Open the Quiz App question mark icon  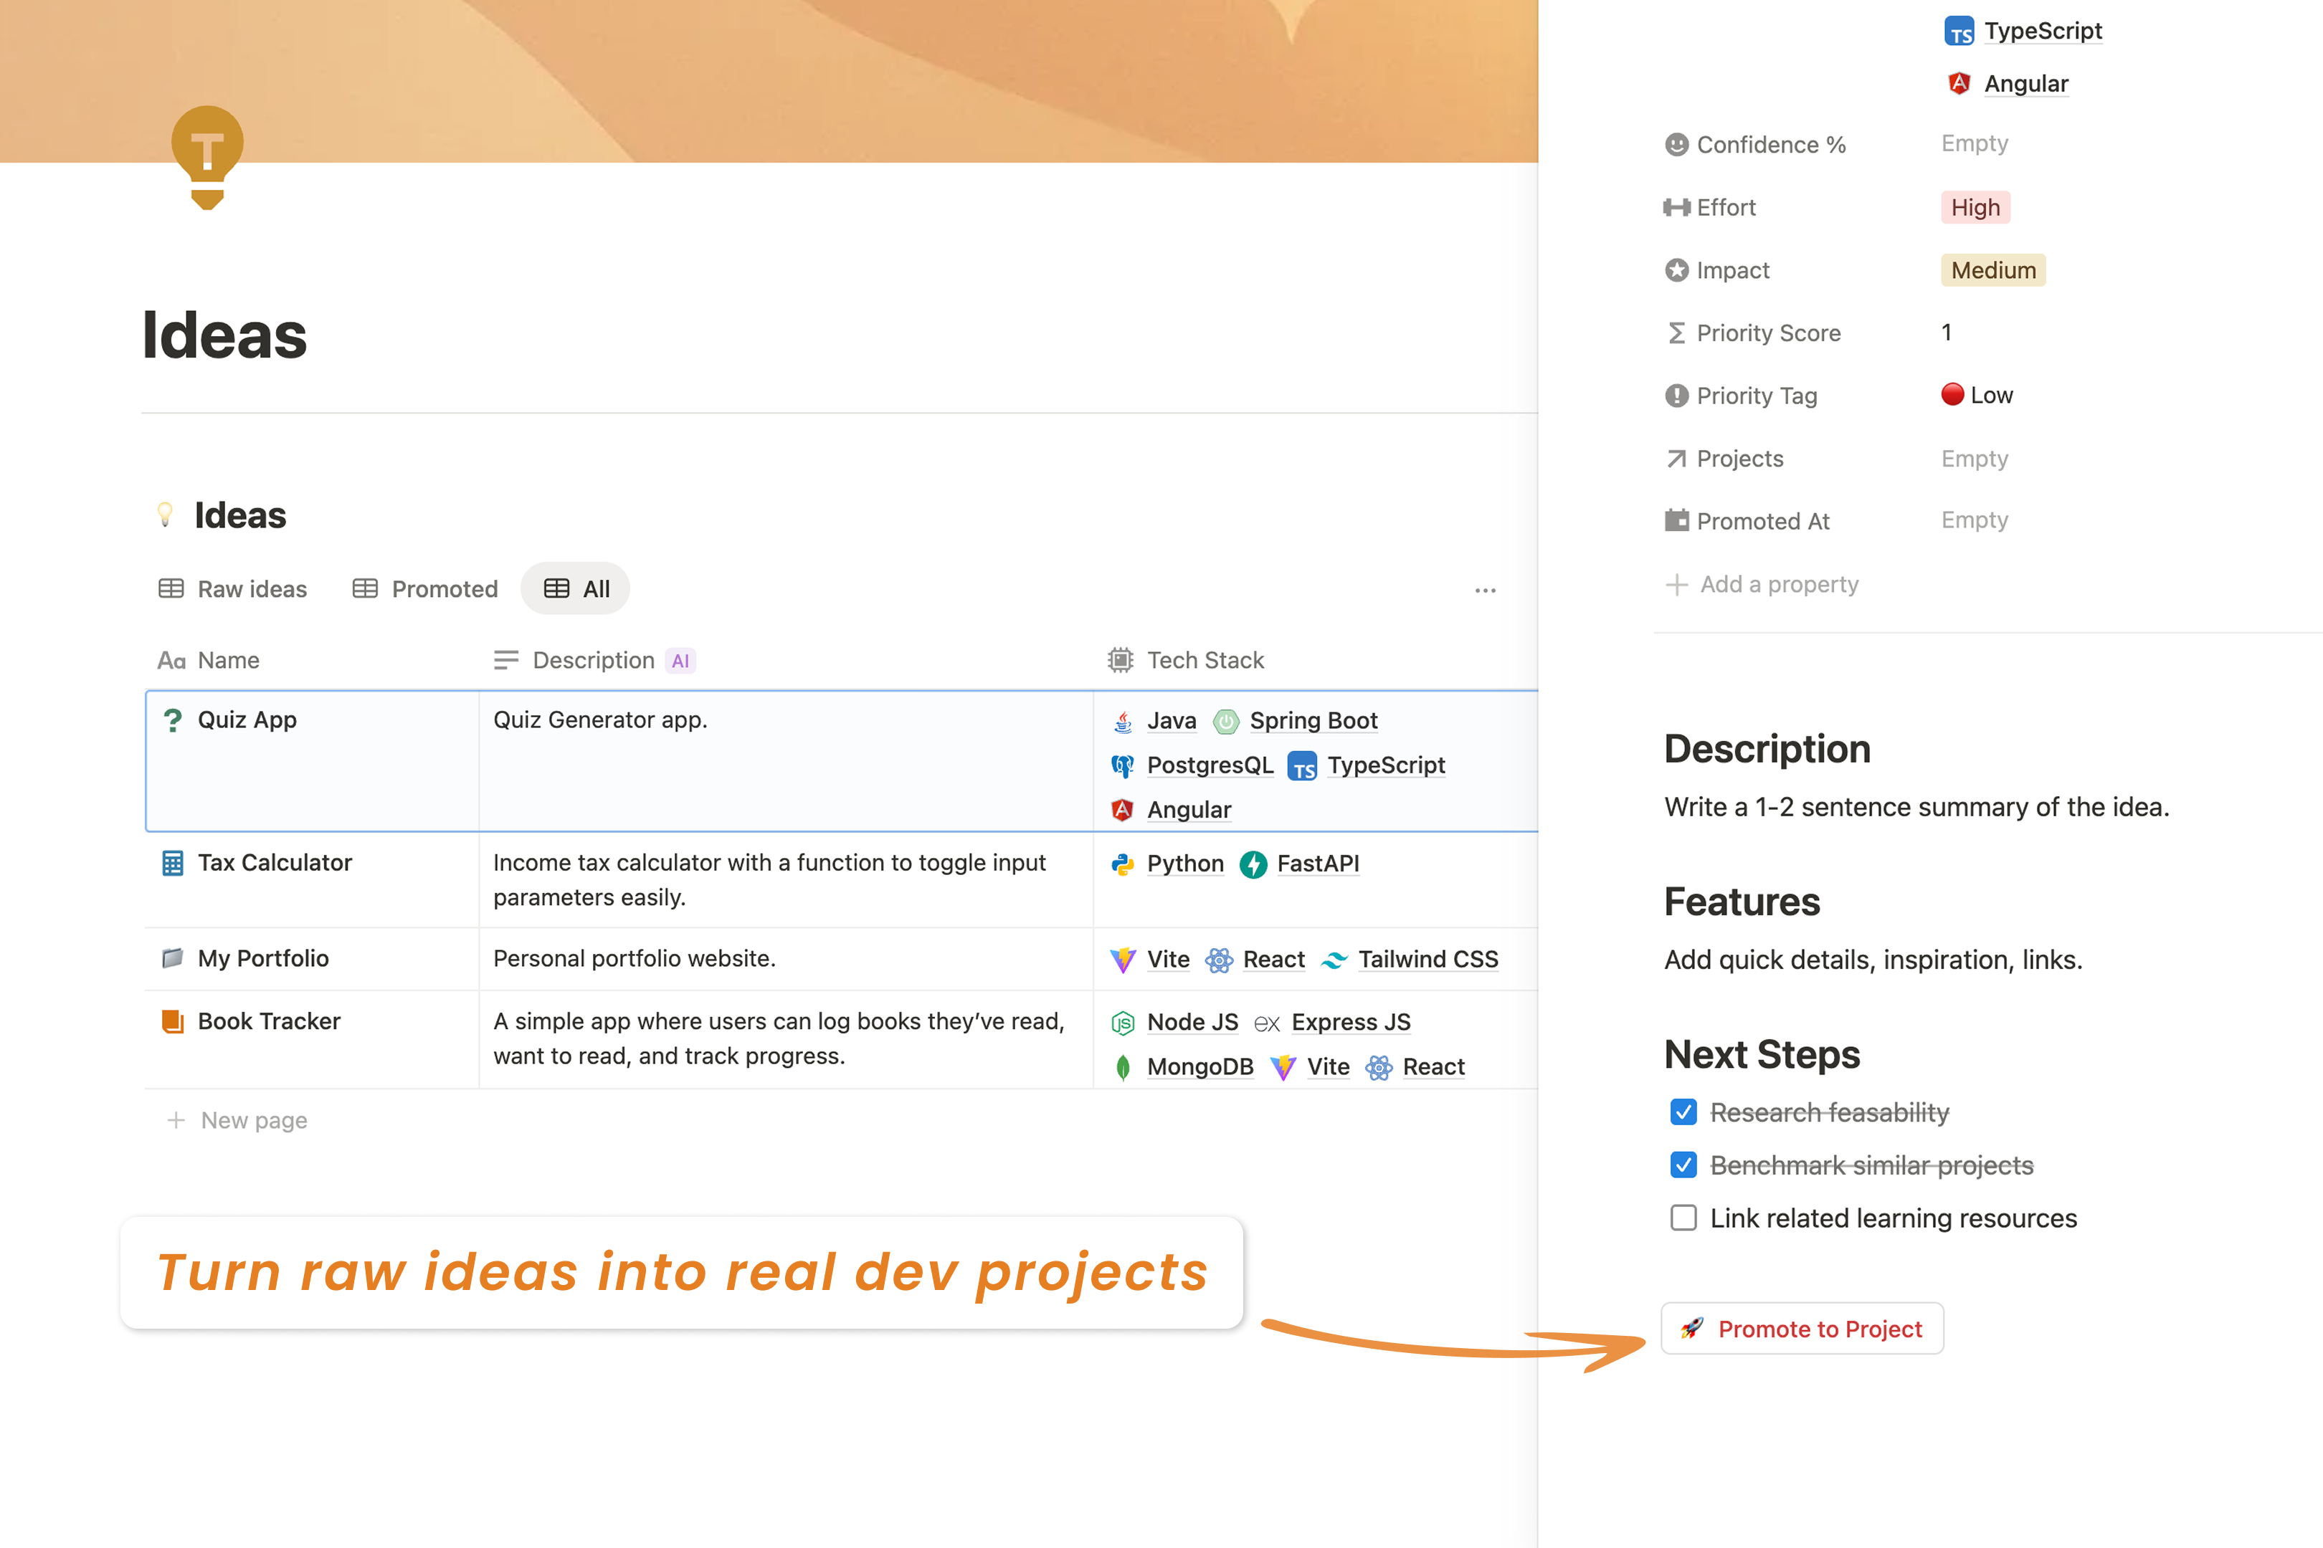coord(173,721)
